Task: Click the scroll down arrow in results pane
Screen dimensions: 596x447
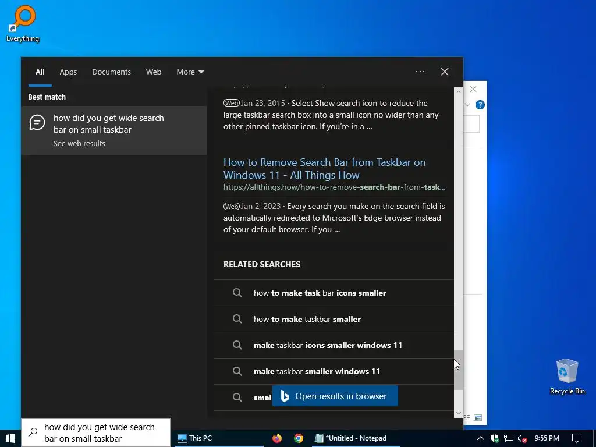Action: (x=459, y=413)
